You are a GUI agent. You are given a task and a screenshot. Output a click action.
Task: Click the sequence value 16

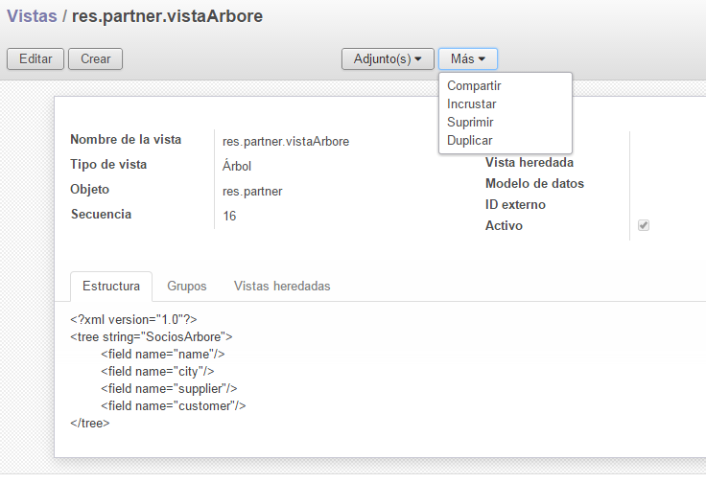[x=229, y=216]
